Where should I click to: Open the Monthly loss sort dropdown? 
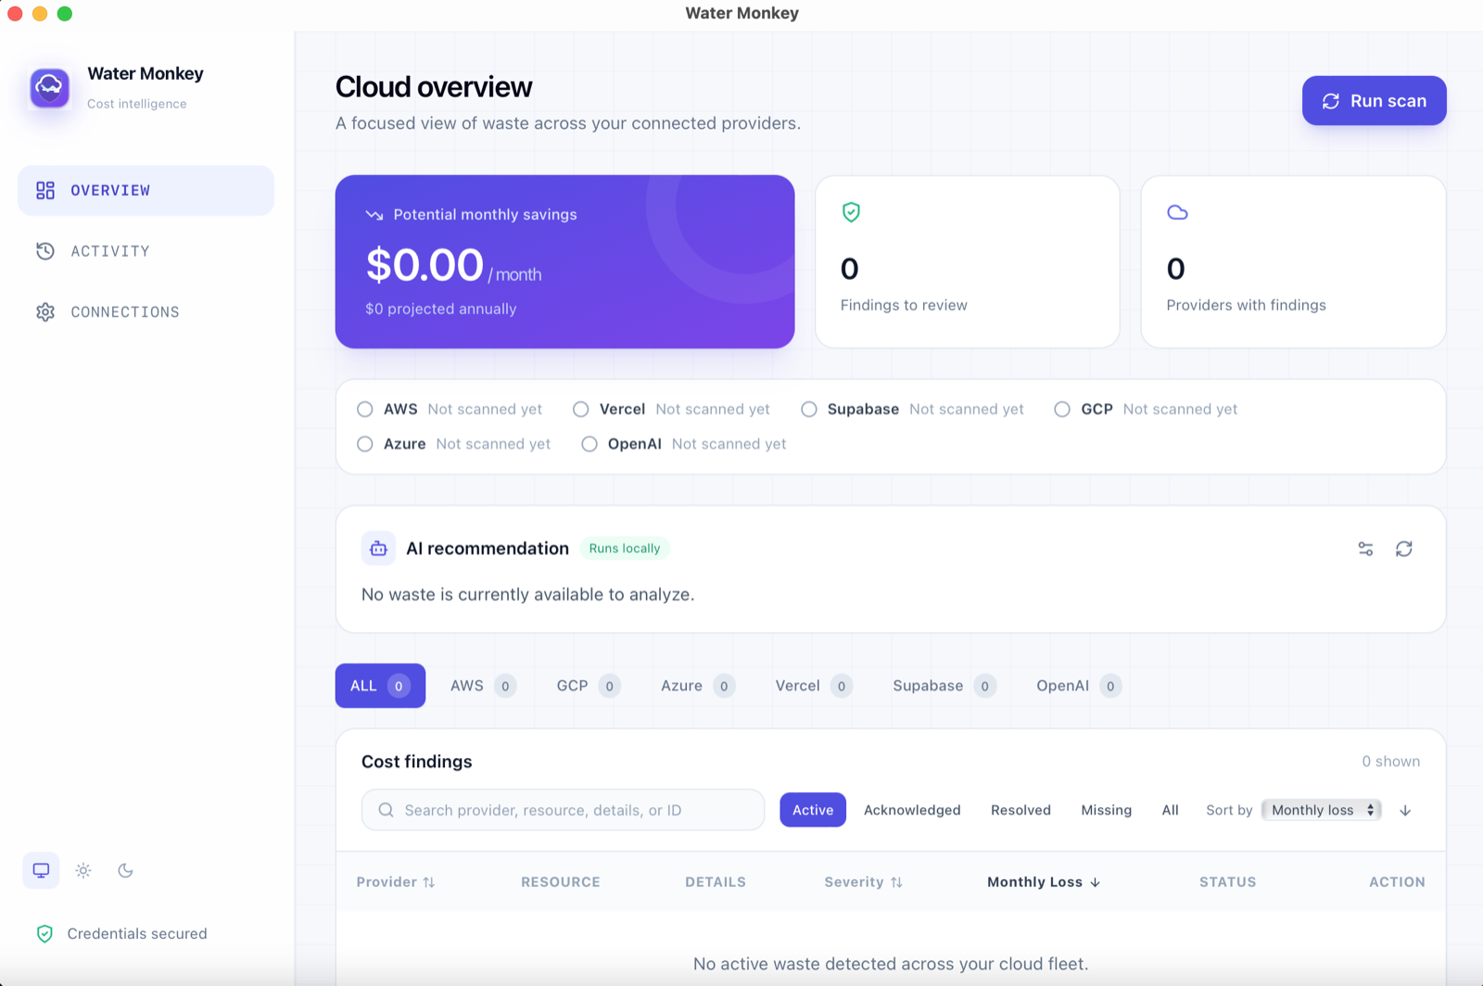click(1322, 810)
